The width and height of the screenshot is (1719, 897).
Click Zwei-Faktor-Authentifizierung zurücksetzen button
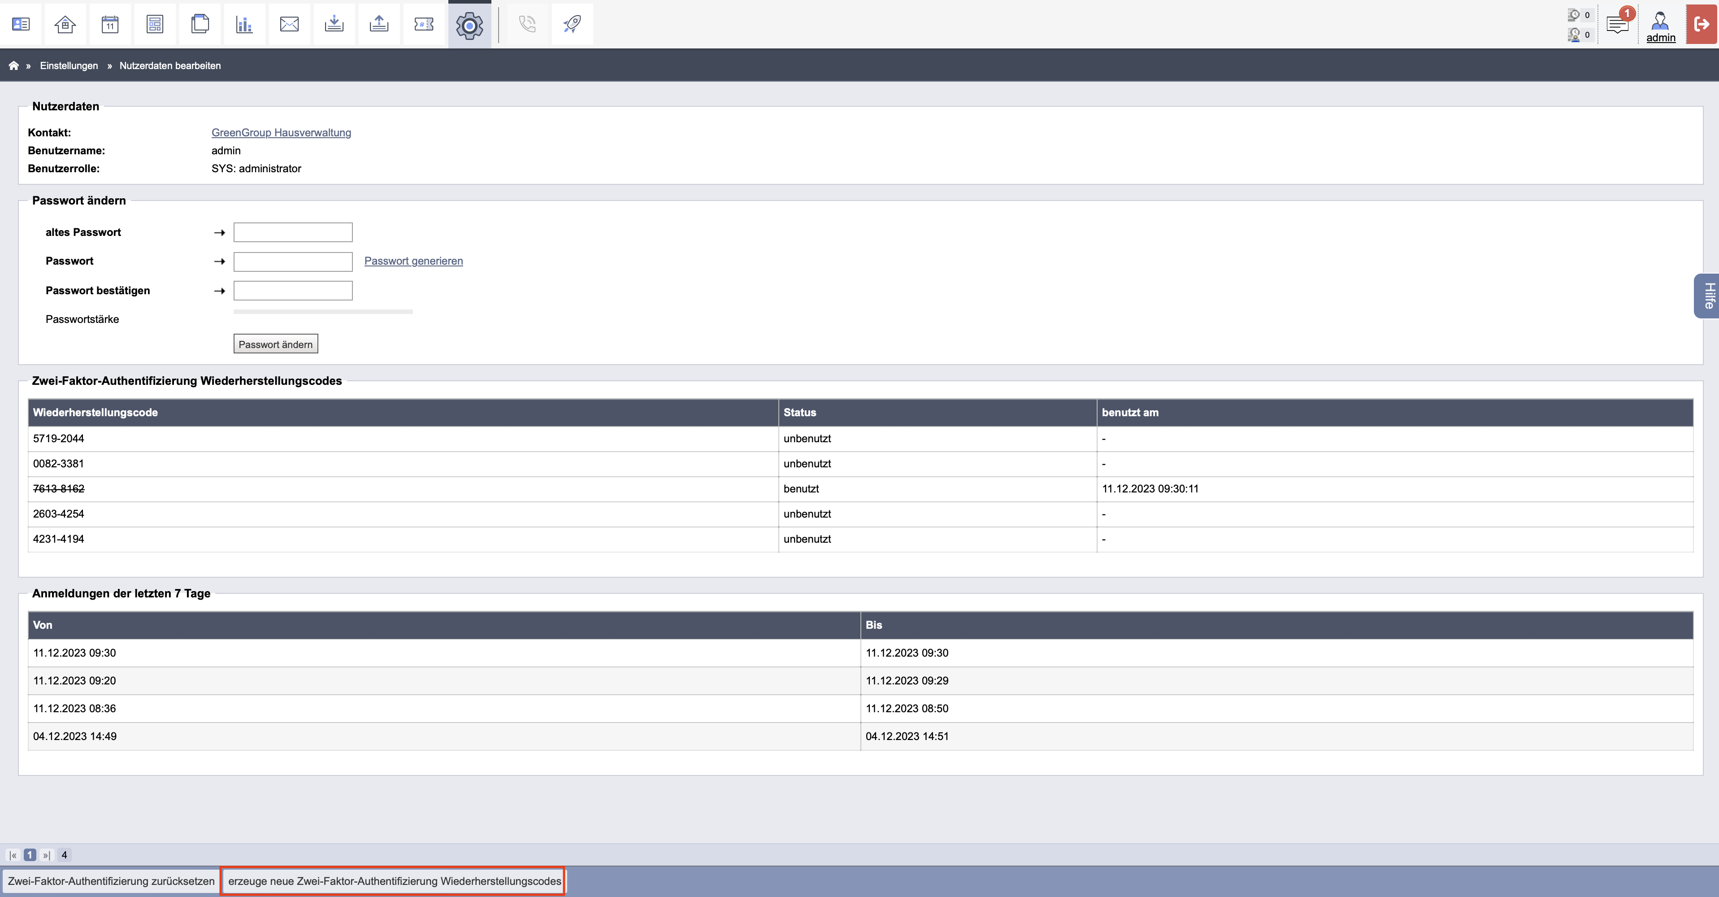pyautogui.click(x=111, y=881)
